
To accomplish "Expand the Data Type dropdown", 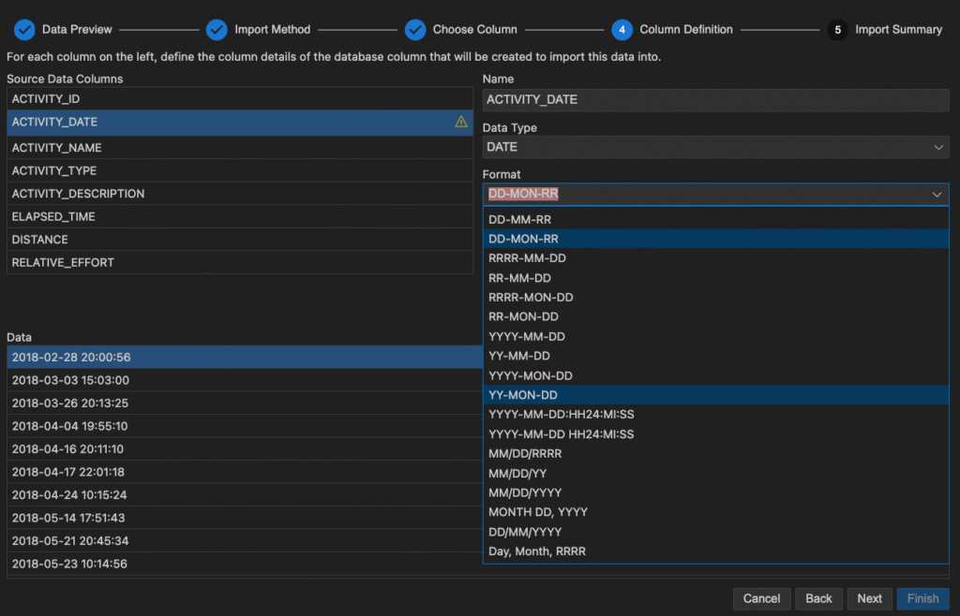I will 938,147.
